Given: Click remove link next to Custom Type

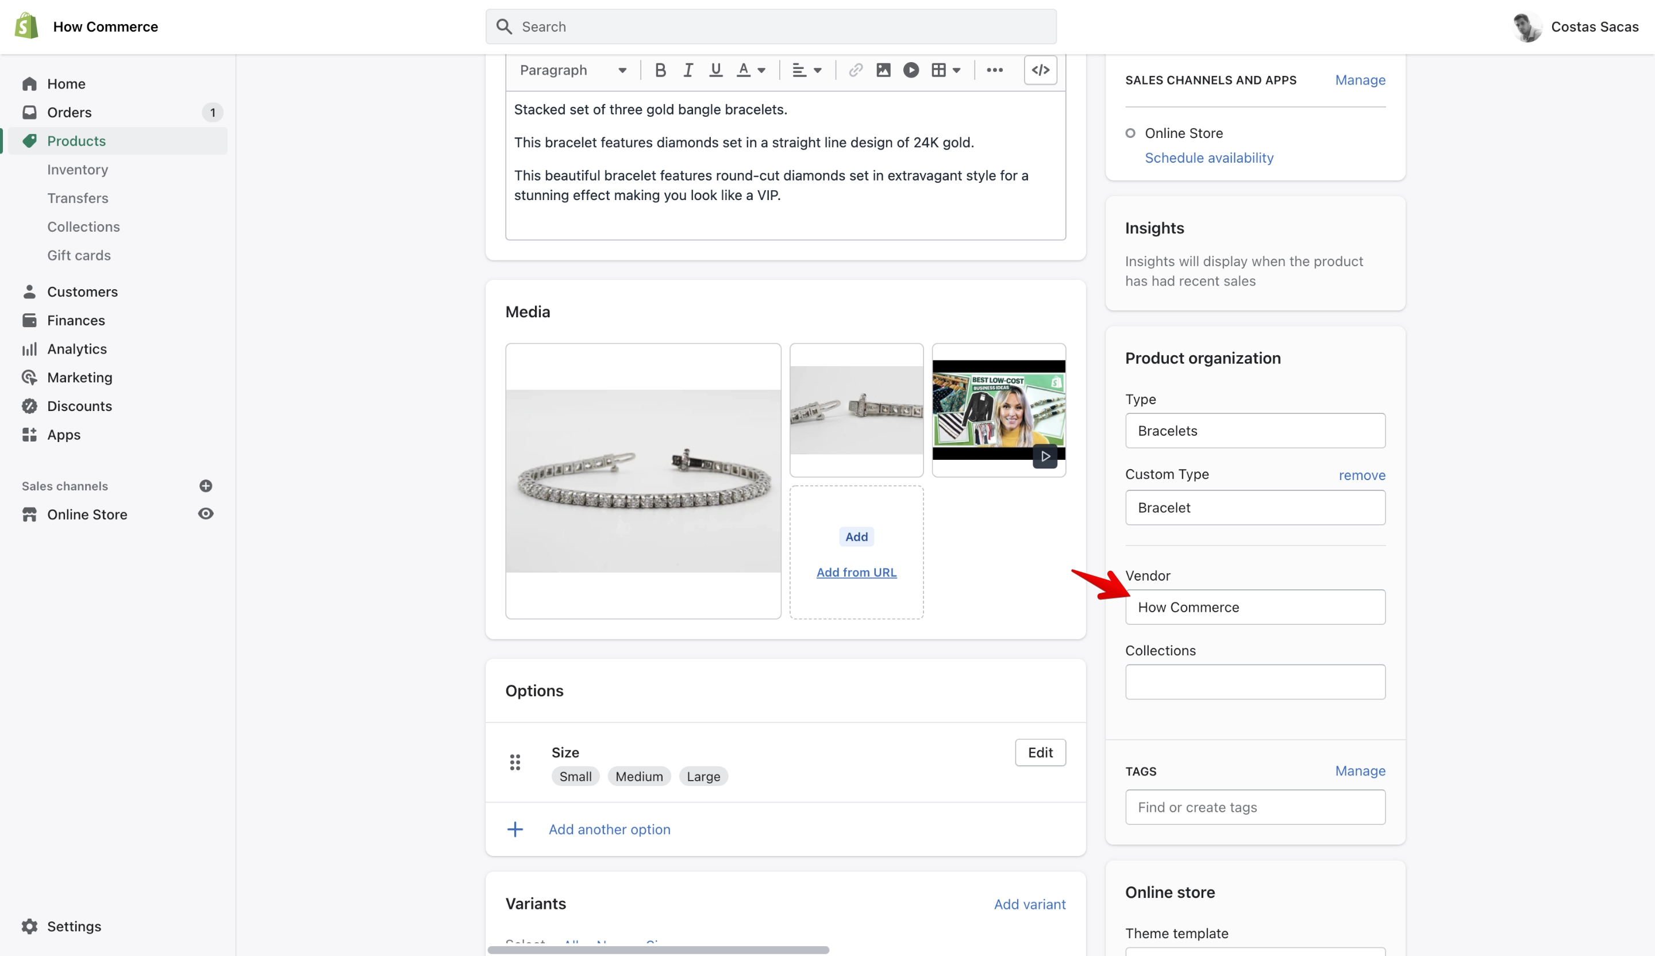Looking at the screenshot, I should [x=1362, y=475].
